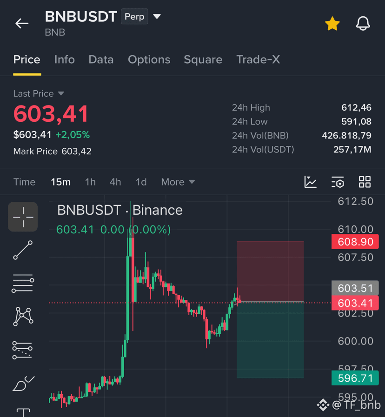Select the 4h interval
The width and height of the screenshot is (385, 417).
[115, 182]
